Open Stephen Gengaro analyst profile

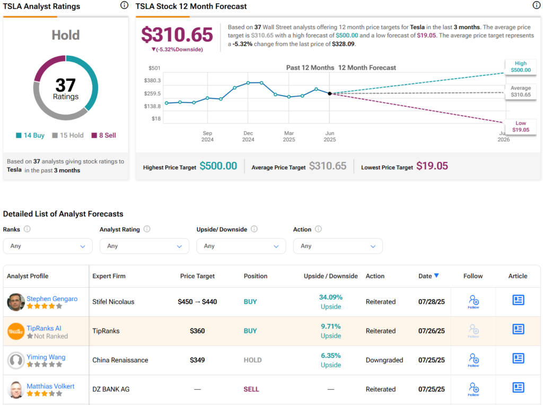pyautogui.click(x=52, y=299)
